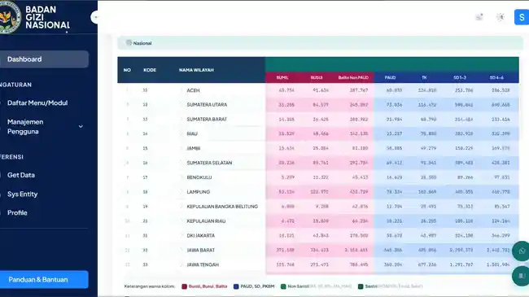Open user avatar menu labeled S

(522, 17)
